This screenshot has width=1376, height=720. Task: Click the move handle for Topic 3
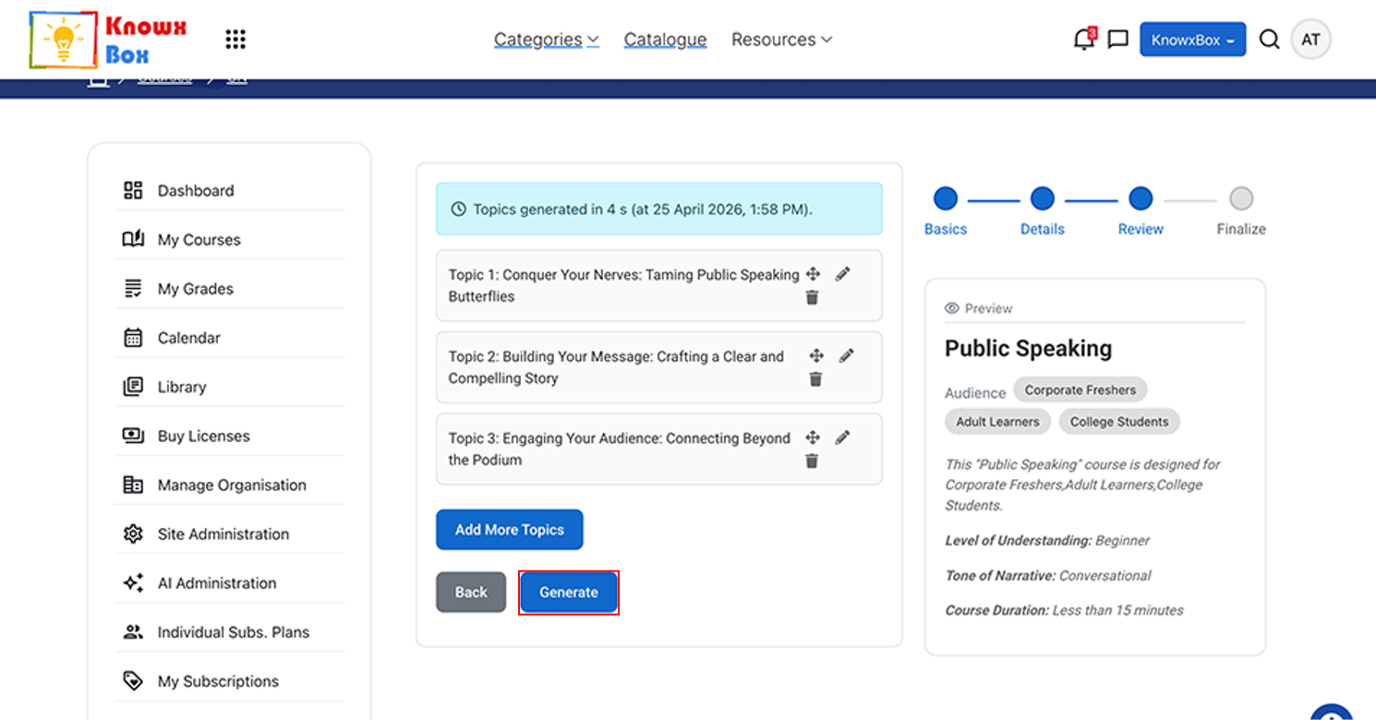813,438
